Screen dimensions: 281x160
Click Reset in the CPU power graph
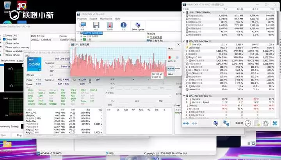(178, 69)
